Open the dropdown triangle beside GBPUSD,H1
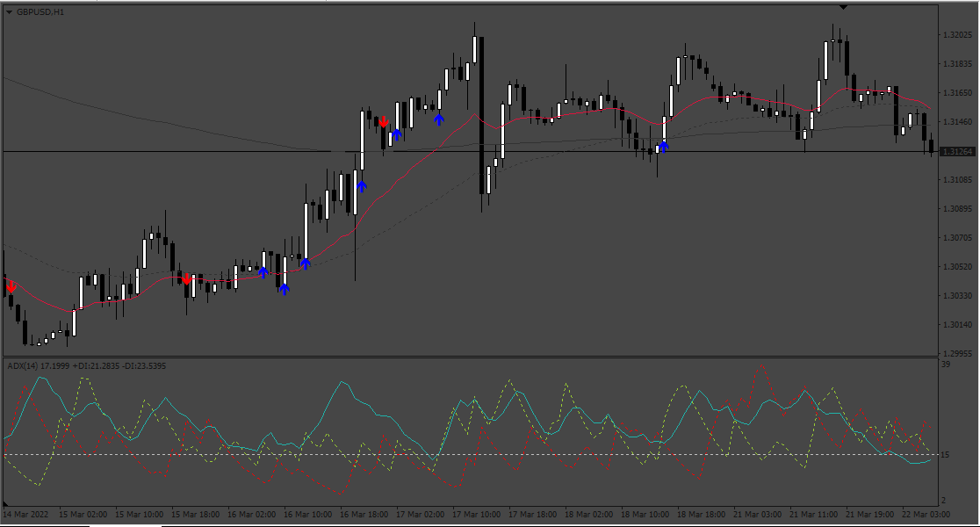The image size is (980, 527). [x=10, y=12]
